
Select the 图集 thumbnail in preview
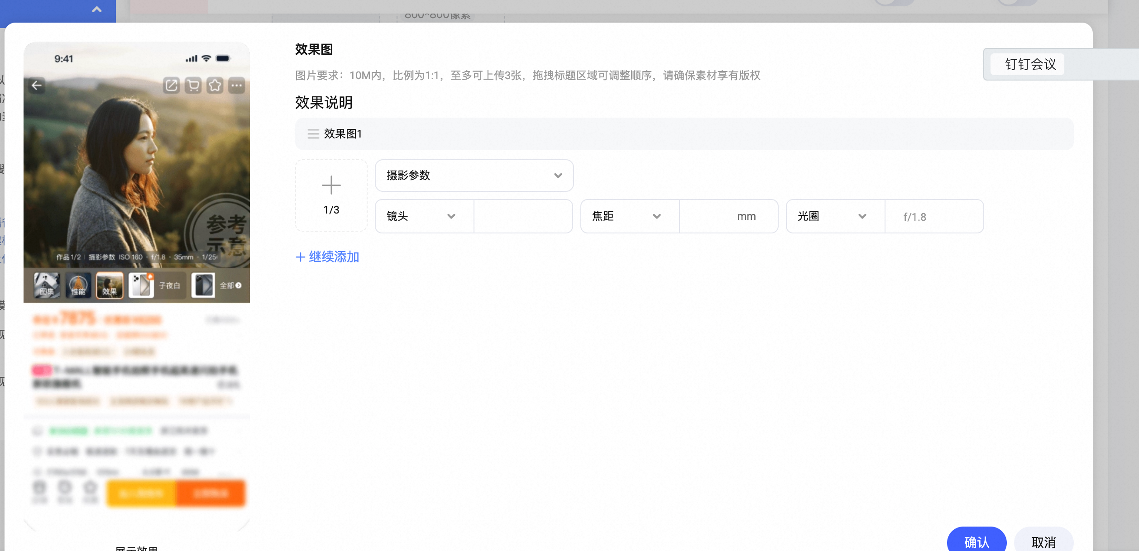47,285
